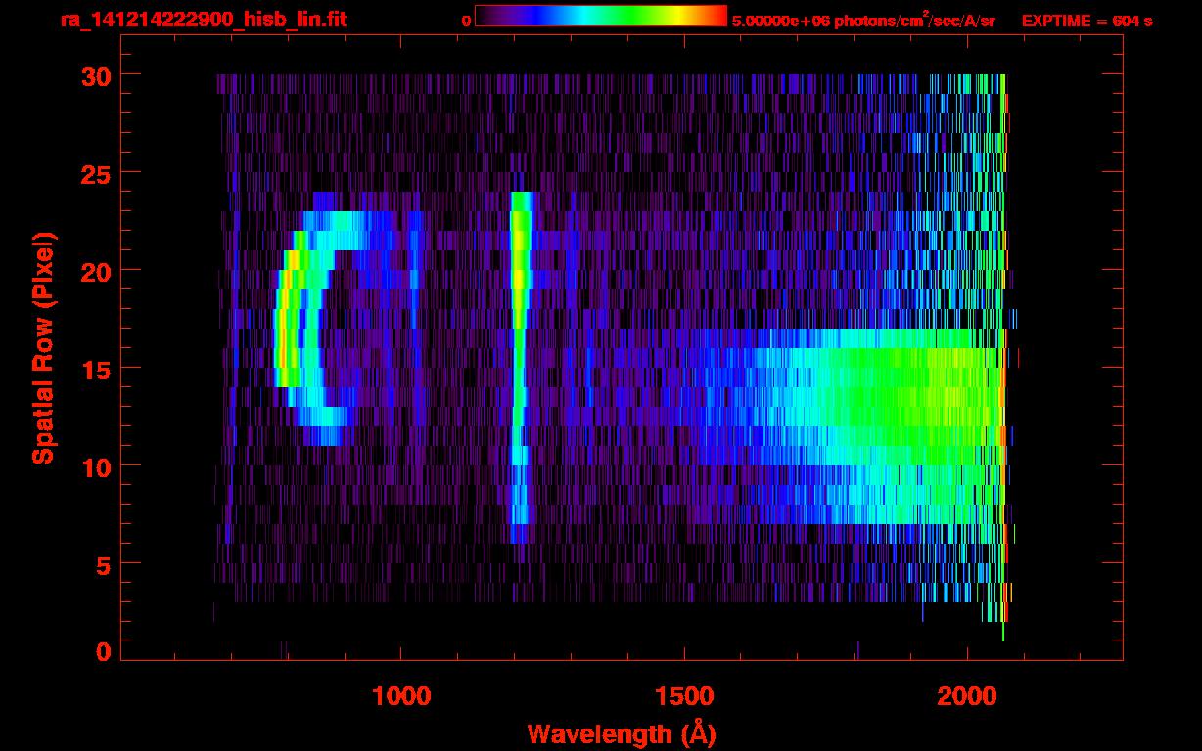
Task: Click the 1500 wavelength tick label
Action: point(683,696)
